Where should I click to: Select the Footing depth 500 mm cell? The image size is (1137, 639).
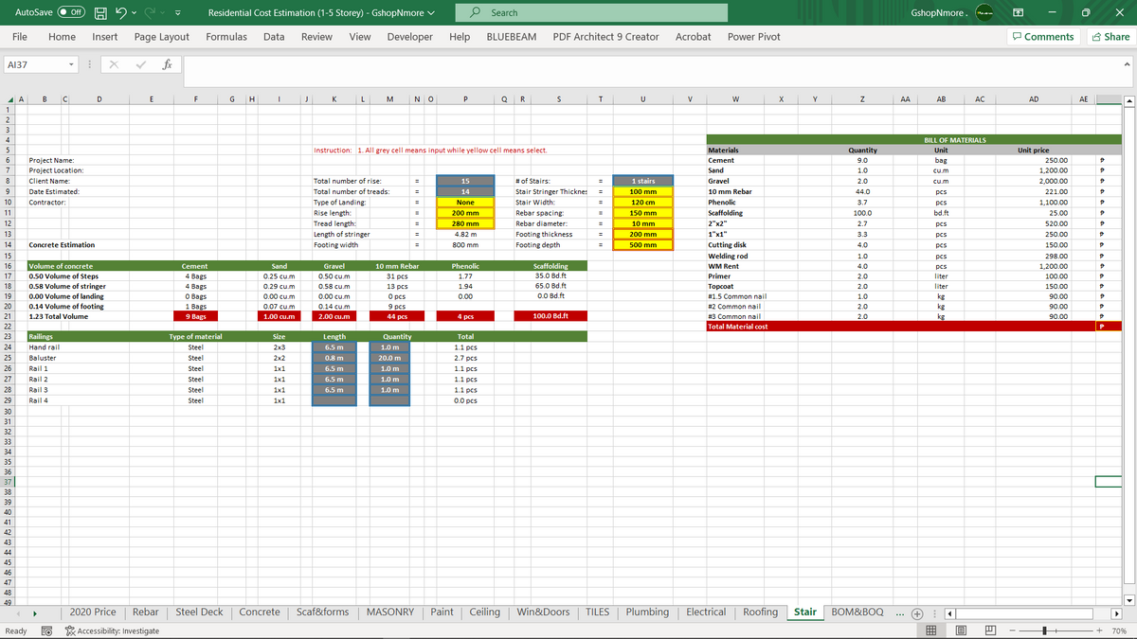pyautogui.click(x=643, y=245)
